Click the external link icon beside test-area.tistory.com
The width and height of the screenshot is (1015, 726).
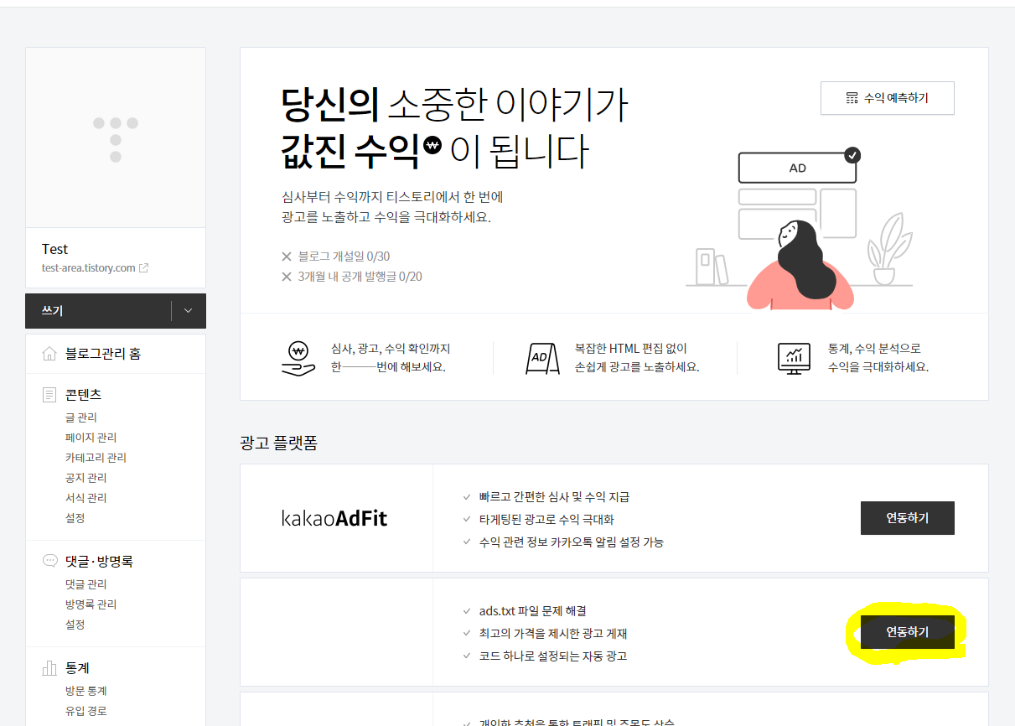pyautogui.click(x=144, y=268)
